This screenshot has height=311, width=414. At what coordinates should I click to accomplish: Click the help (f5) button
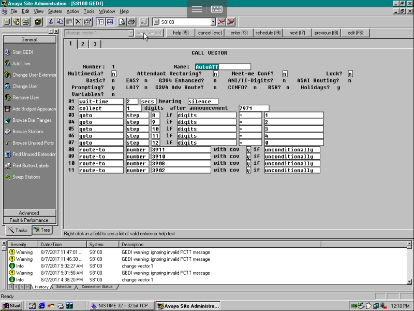click(181, 33)
